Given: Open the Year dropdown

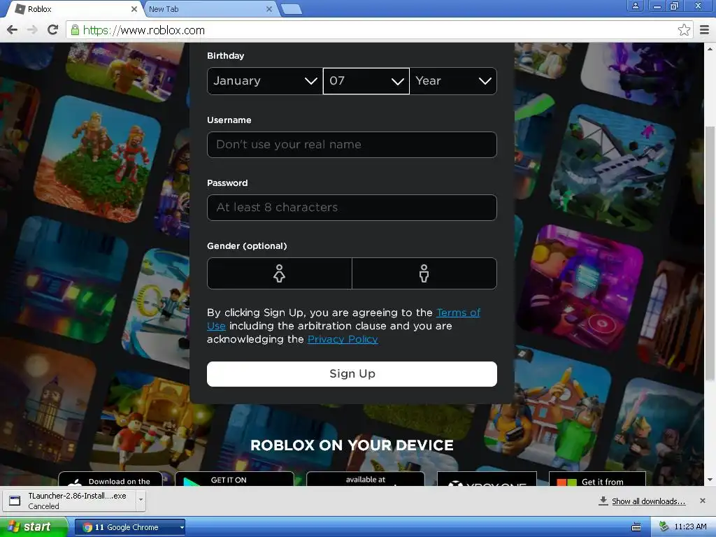Looking at the screenshot, I should coord(453,81).
